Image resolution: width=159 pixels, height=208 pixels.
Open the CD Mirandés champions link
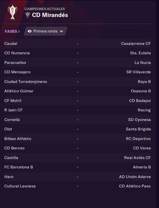point(50,15)
